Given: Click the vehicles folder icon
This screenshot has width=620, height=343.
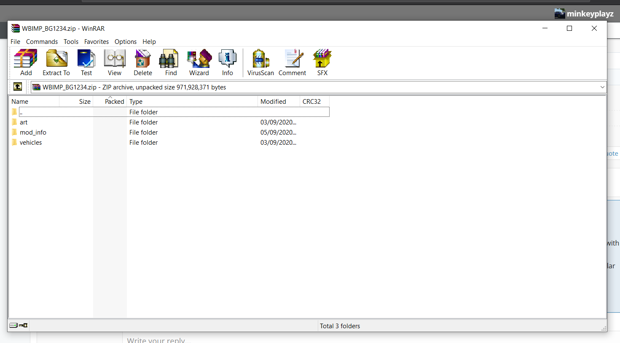Looking at the screenshot, I should click(x=15, y=142).
